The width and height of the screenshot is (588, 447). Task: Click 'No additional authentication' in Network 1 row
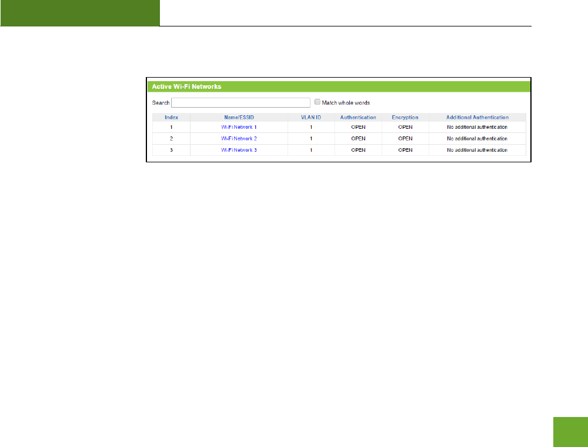pyautogui.click(x=477, y=127)
